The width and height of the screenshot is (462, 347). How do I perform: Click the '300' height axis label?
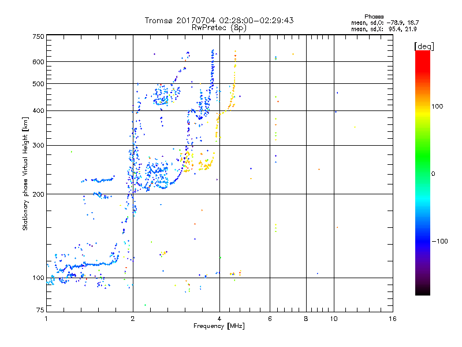(x=38, y=146)
